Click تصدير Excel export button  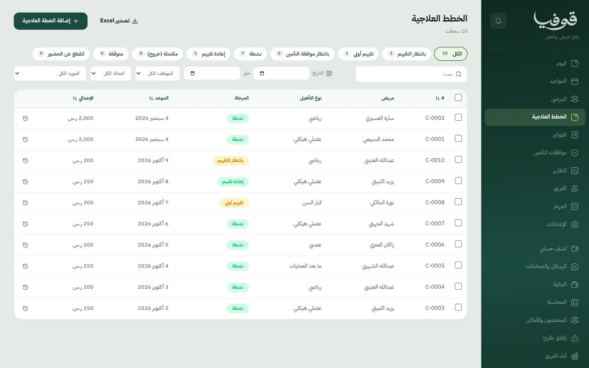point(119,21)
